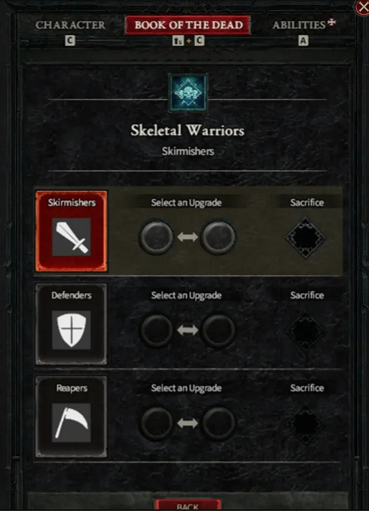Select the Skirmishers sword icon
Viewport: 369px width, 511px height.
pyautogui.click(x=71, y=237)
